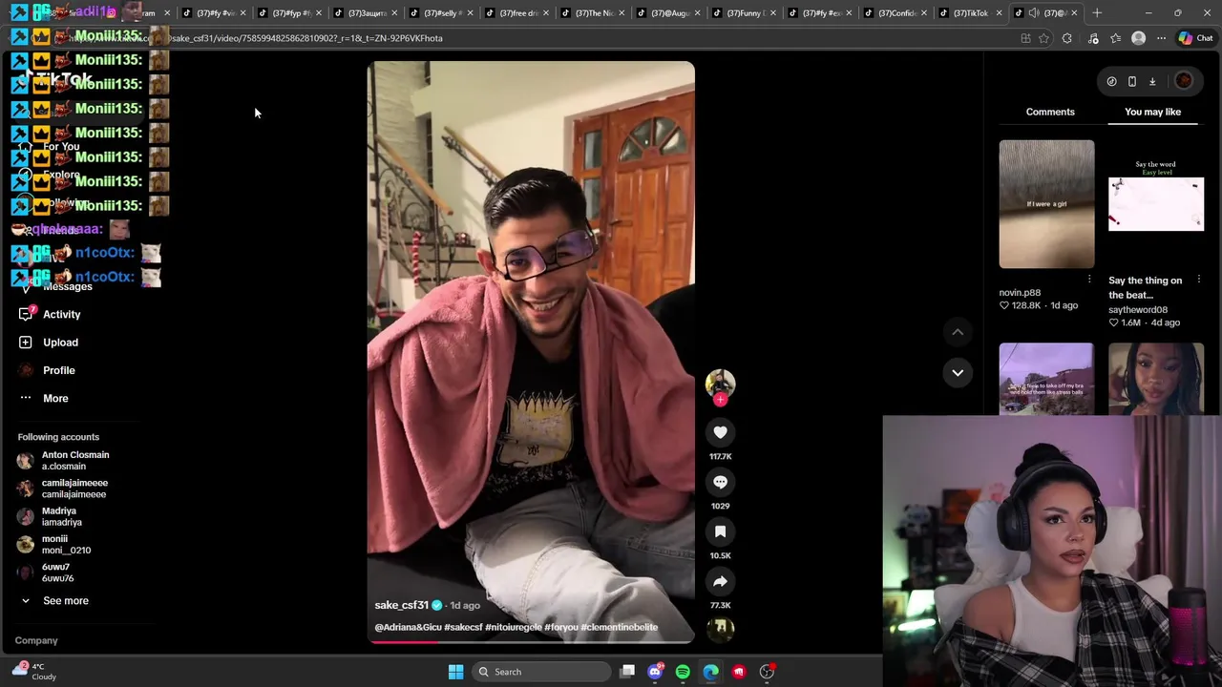Go to the next video arrow
This screenshot has width=1222, height=687.
tap(958, 372)
